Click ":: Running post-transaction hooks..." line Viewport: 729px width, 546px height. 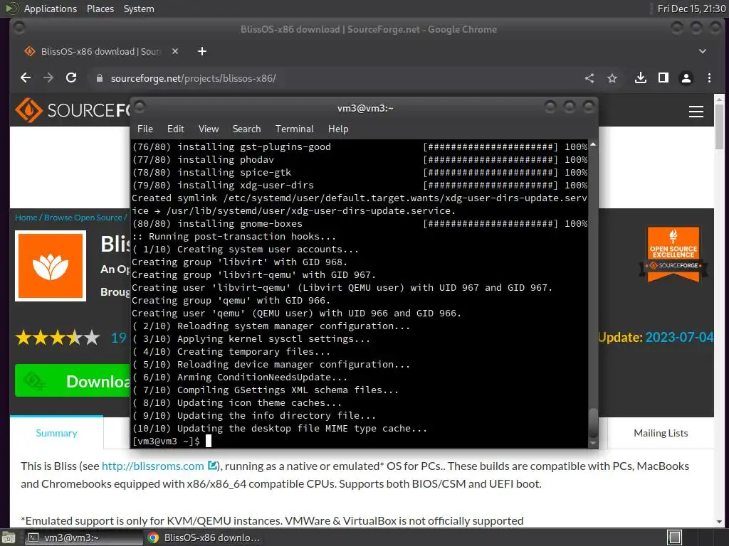coord(234,236)
